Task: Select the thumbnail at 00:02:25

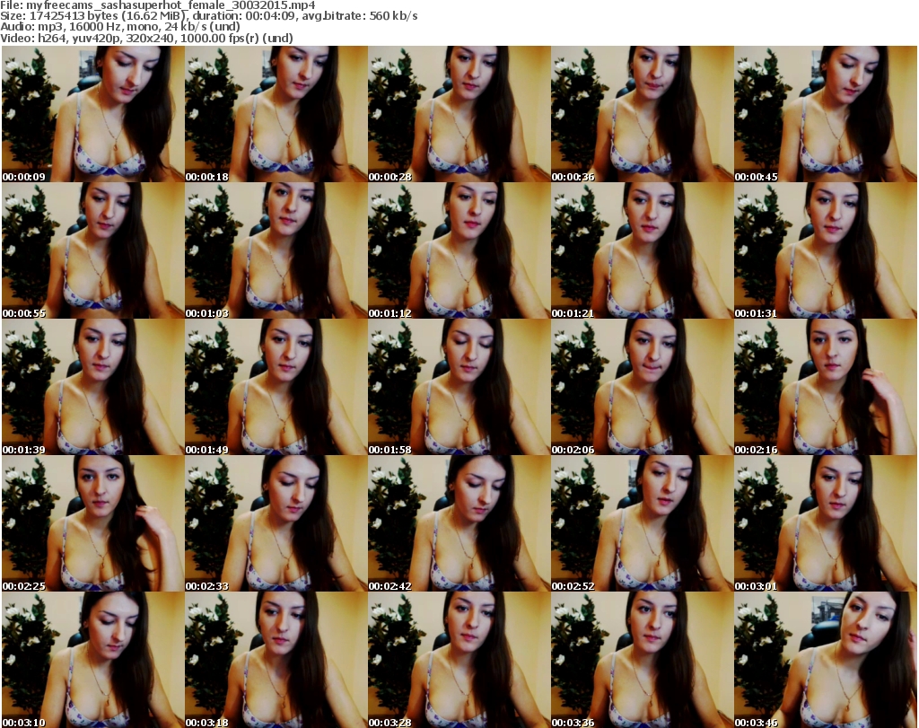Action: [92, 523]
